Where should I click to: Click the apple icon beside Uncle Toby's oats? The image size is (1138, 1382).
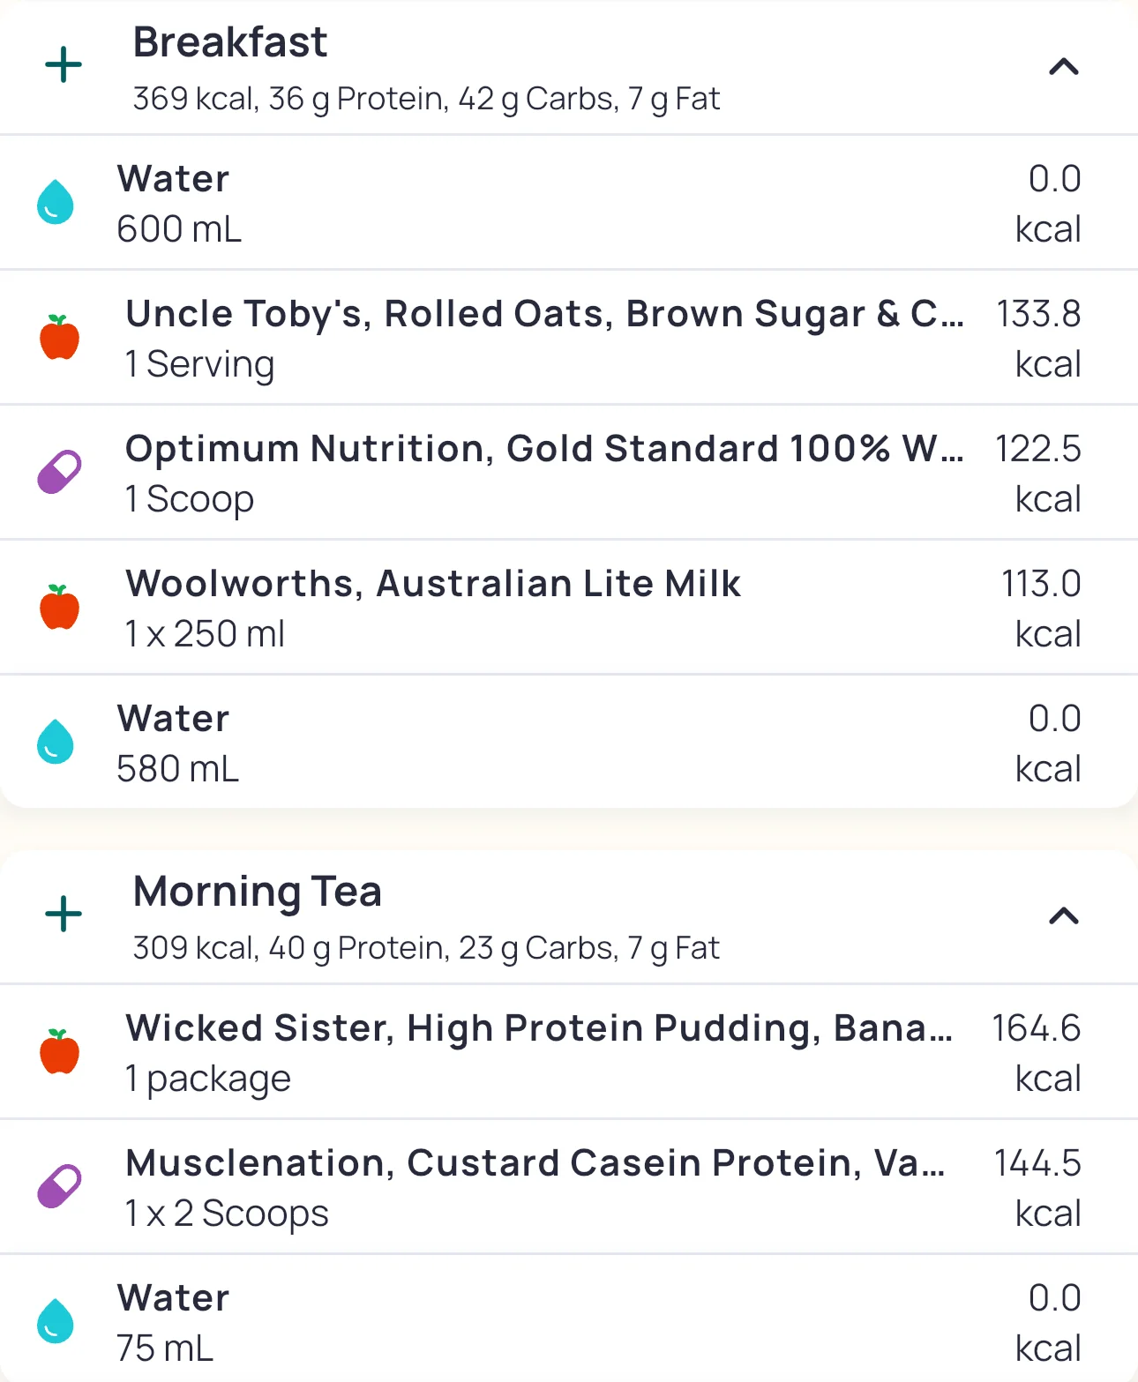[x=59, y=337]
